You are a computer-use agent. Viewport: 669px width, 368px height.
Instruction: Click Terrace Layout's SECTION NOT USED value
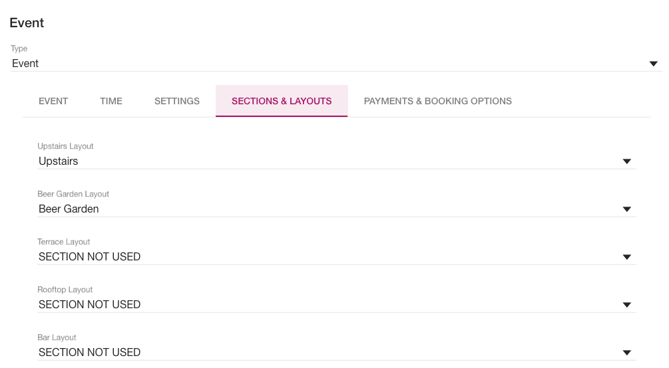pyautogui.click(x=90, y=257)
